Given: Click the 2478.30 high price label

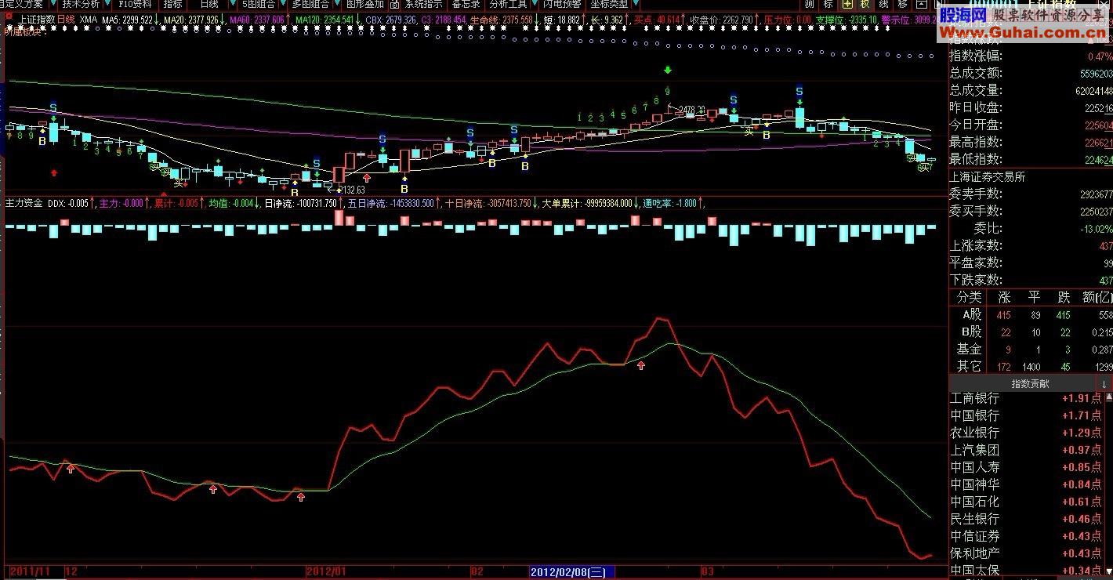Looking at the screenshot, I should tap(692, 111).
